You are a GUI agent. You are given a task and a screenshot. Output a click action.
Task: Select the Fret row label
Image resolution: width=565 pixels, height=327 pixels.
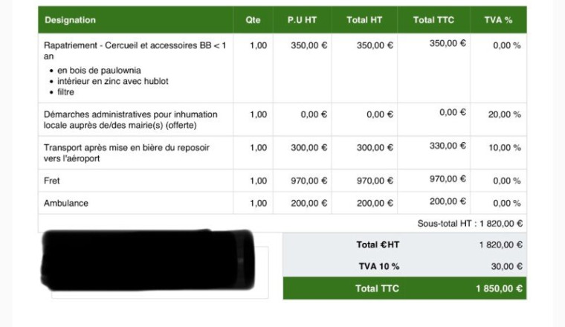pyautogui.click(x=52, y=181)
